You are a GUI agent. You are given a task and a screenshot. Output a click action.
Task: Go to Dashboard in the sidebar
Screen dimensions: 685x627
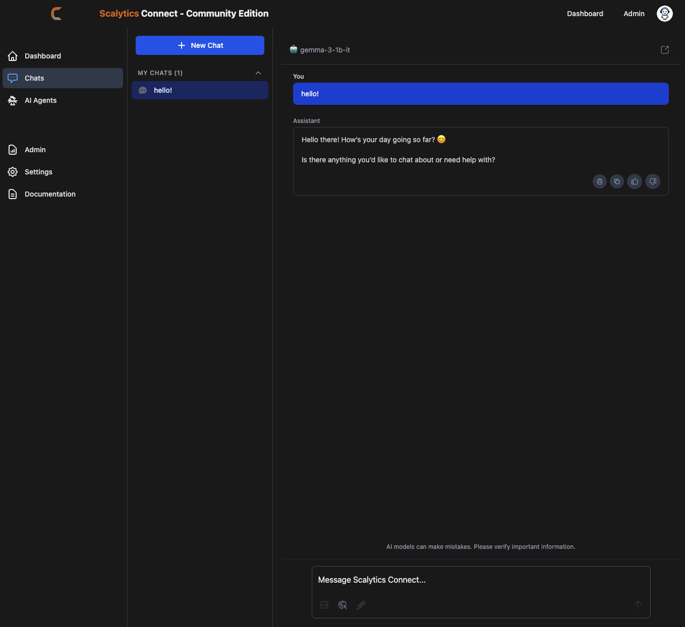pyautogui.click(x=63, y=56)
